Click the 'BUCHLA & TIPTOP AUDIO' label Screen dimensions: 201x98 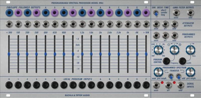tap(77, 95)
